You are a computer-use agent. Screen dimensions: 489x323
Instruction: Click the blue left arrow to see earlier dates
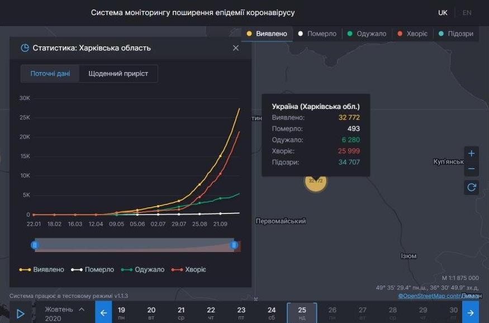click(x=103, y=313)
